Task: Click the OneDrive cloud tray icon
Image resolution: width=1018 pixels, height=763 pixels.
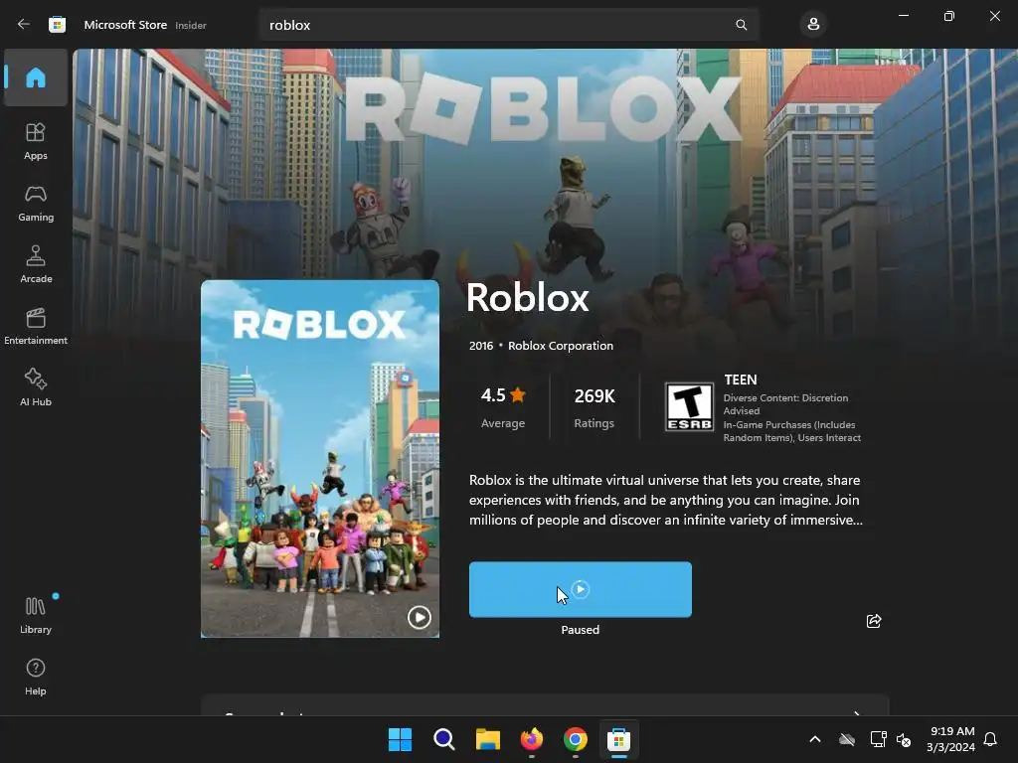Action: click(847, 739)
